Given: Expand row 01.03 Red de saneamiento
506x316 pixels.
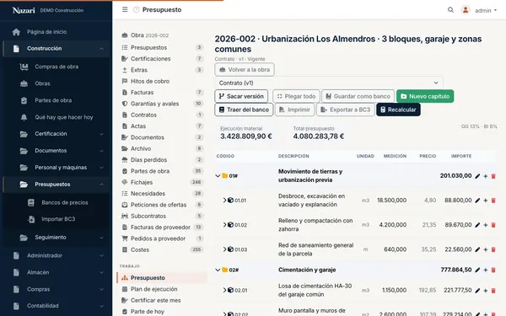Looking at the screenshot, I should pos(224,249).
